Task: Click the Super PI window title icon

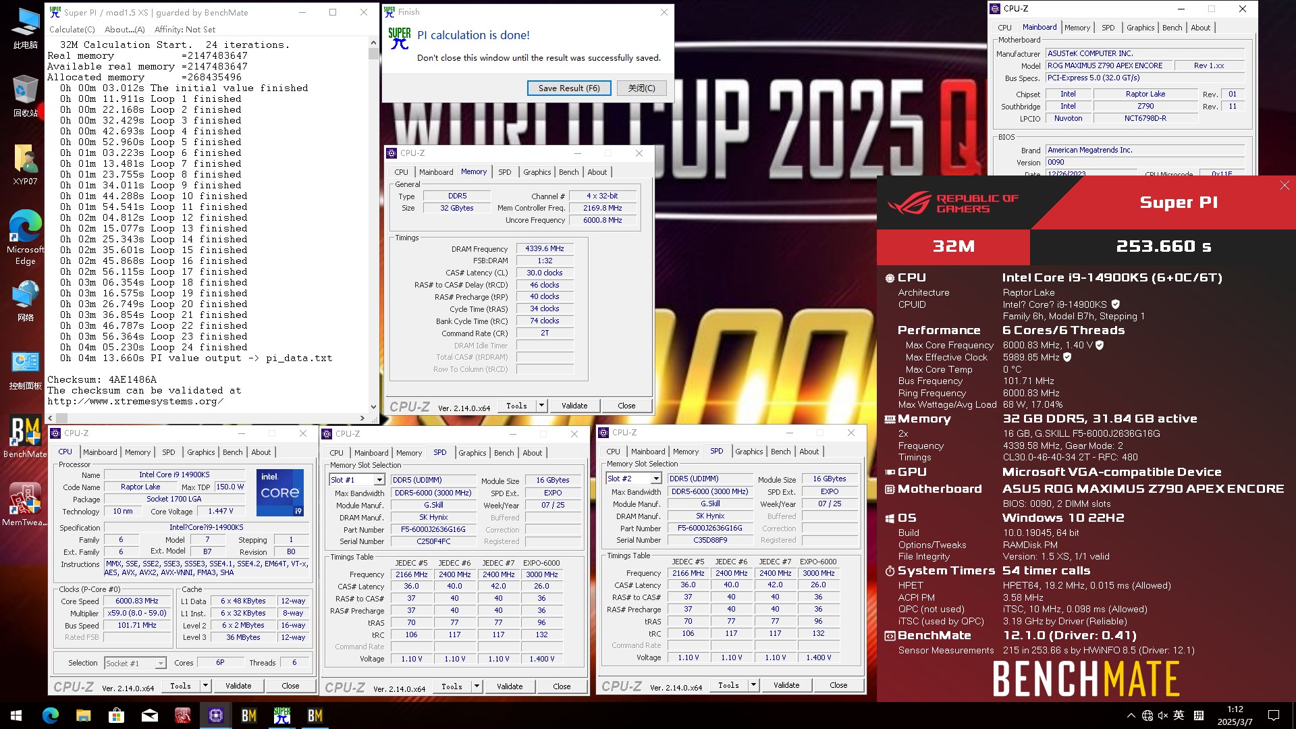Action: pos(55,12)
